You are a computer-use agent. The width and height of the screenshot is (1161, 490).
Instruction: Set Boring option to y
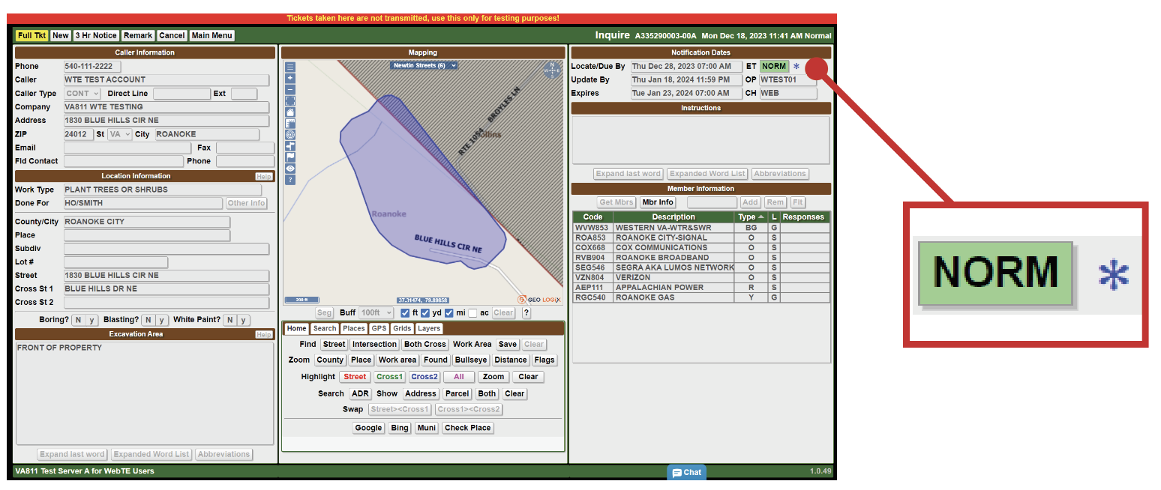[x=91, y=321]
